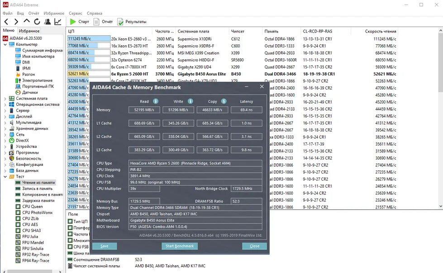This screenshot has height=273, width=443.
Task: Click the Read info icon in benchmark dialog
Action: coord(156,101)
